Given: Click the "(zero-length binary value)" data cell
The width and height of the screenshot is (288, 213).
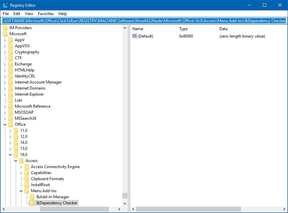Looking at the screenshot, I should [x=242, y=36].
